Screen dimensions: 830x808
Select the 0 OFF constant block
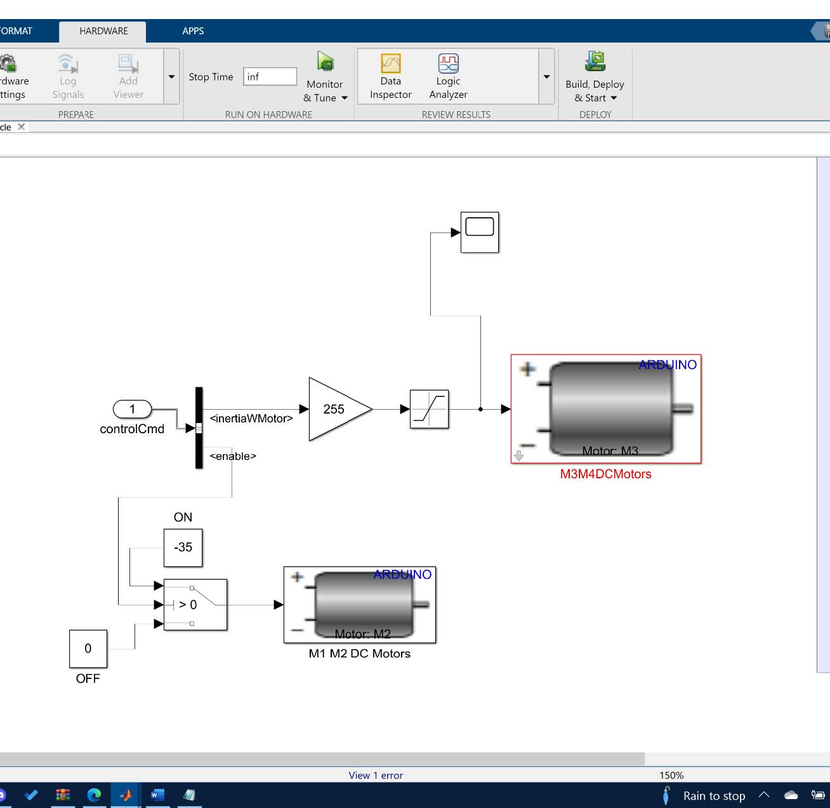click(x=88, y=649)
